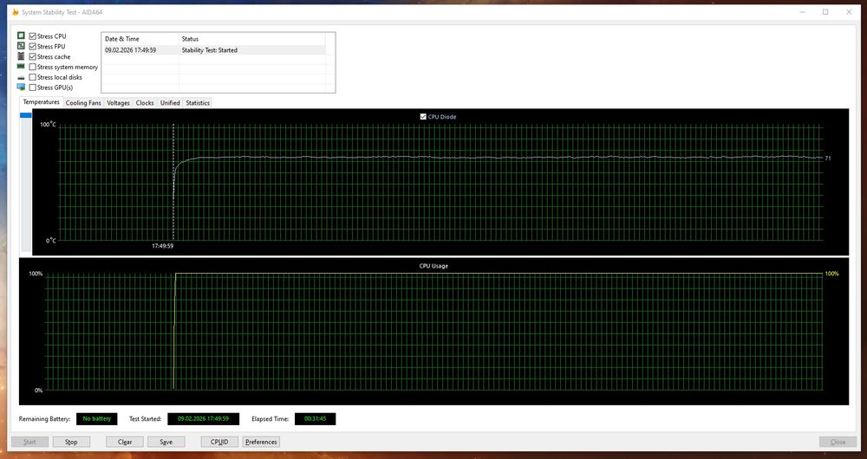Click the FPU icon beside Stress FPU
The width and height of the screenshot is (867, 459).
coord(21,46)
